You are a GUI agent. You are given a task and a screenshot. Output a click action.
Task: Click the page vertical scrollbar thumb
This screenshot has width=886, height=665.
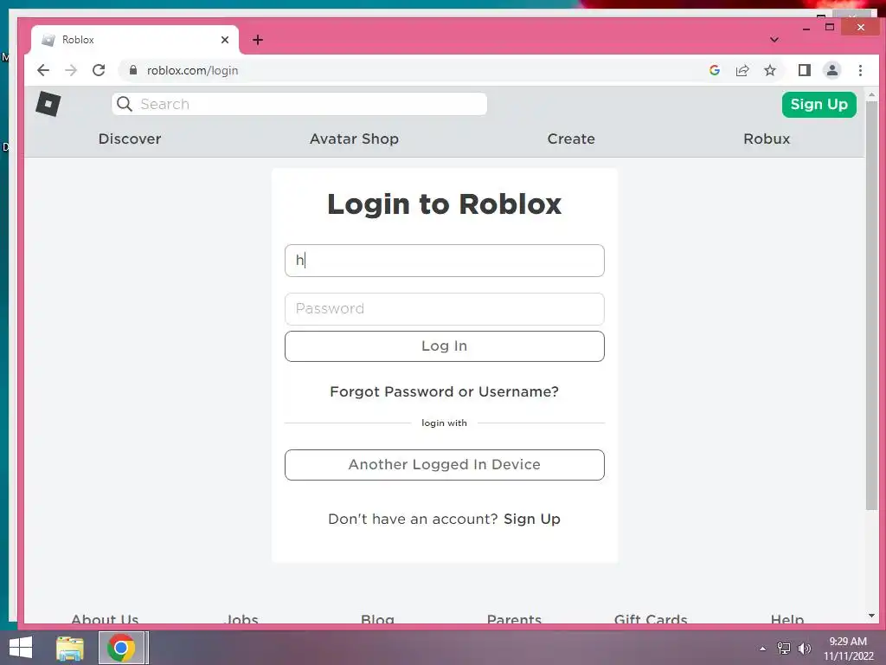871,306
